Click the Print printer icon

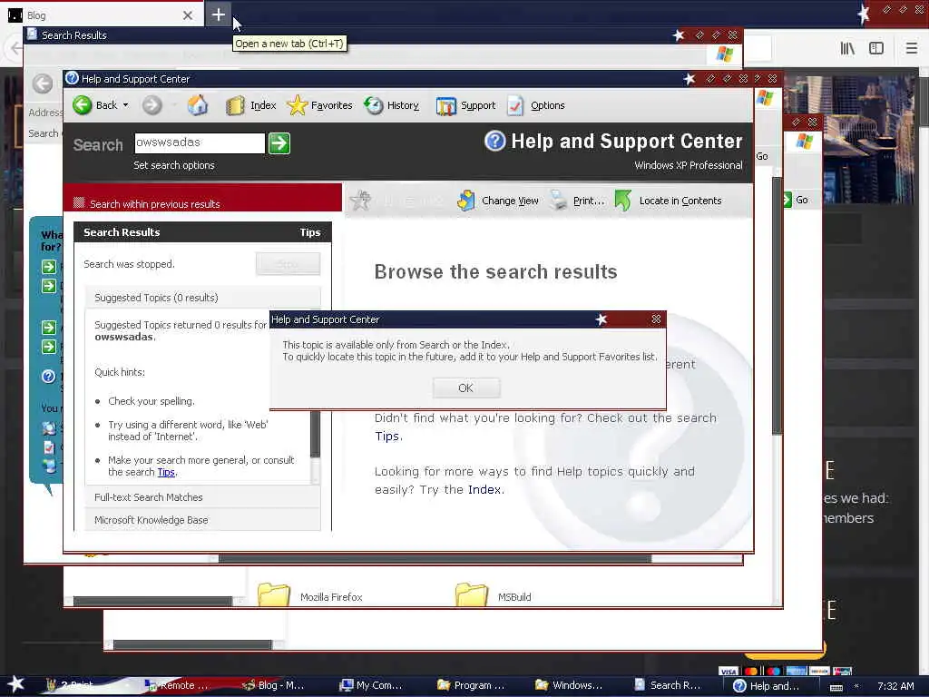pos(558,201)
